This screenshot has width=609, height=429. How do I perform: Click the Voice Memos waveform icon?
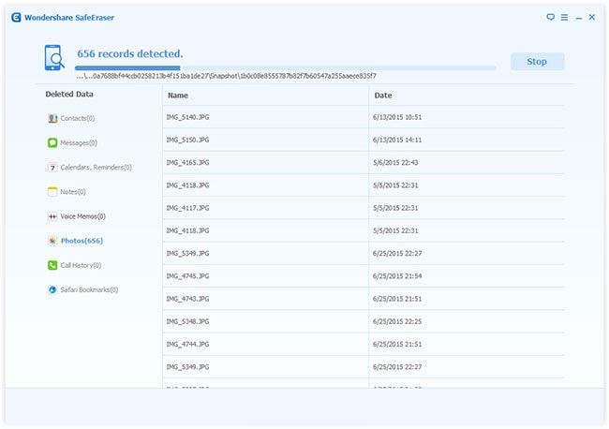coord(52,216)
